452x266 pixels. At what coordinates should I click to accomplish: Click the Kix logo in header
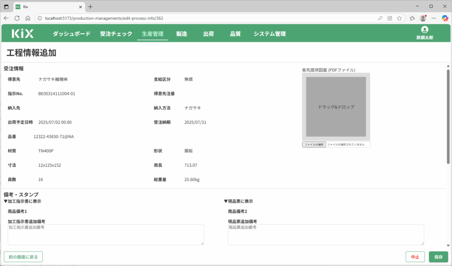click(23, 33)
